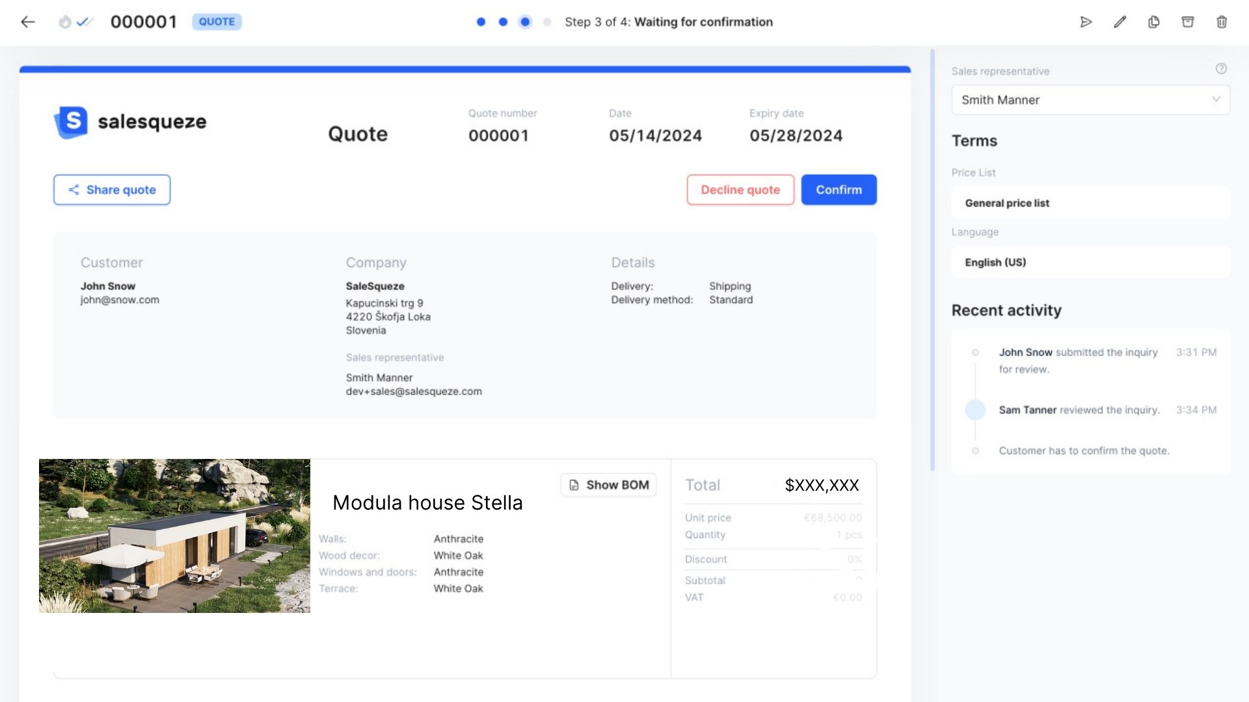Select third active progress step dot
1249x702 pixels.
click(x=525, y=22)
